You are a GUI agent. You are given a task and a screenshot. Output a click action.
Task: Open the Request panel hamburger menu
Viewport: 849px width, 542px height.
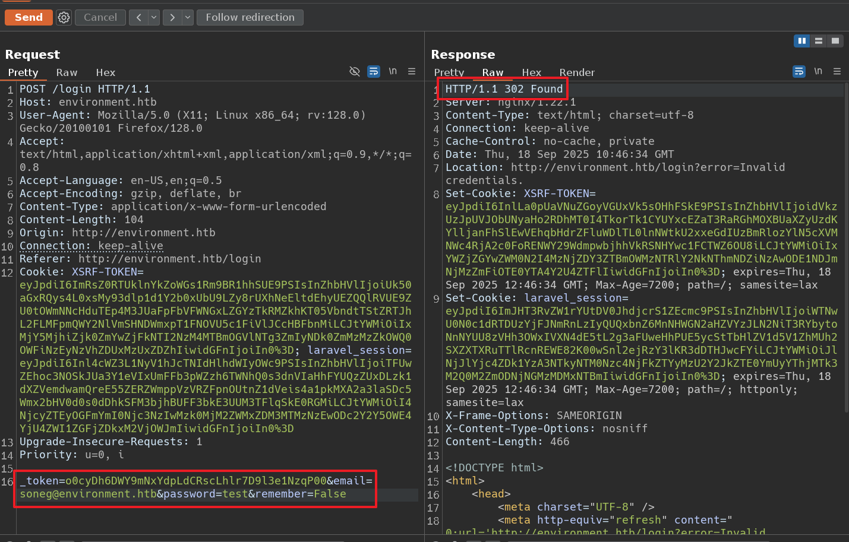tap(412, 71)
